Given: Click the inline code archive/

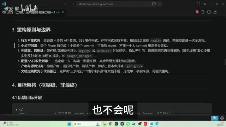Looking at the screenshot, I should [104, 51].
